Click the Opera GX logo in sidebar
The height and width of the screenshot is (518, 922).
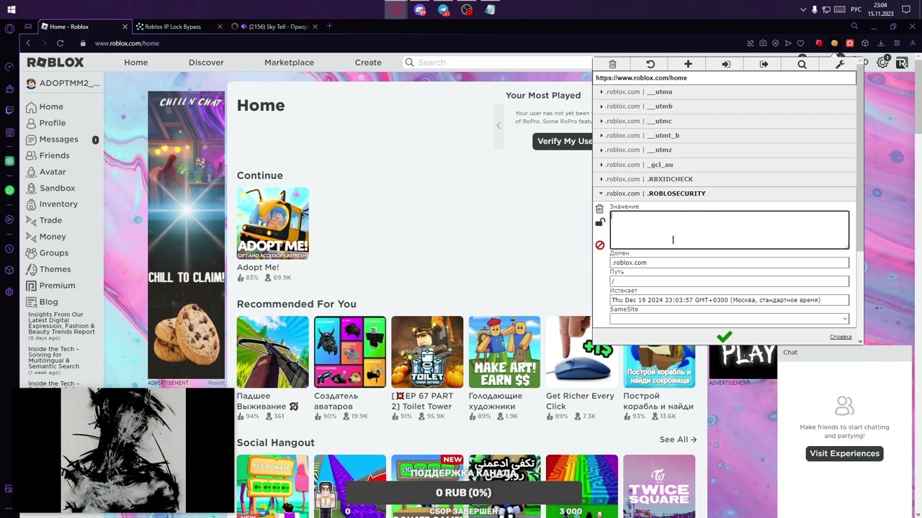[x=9, y=29]
